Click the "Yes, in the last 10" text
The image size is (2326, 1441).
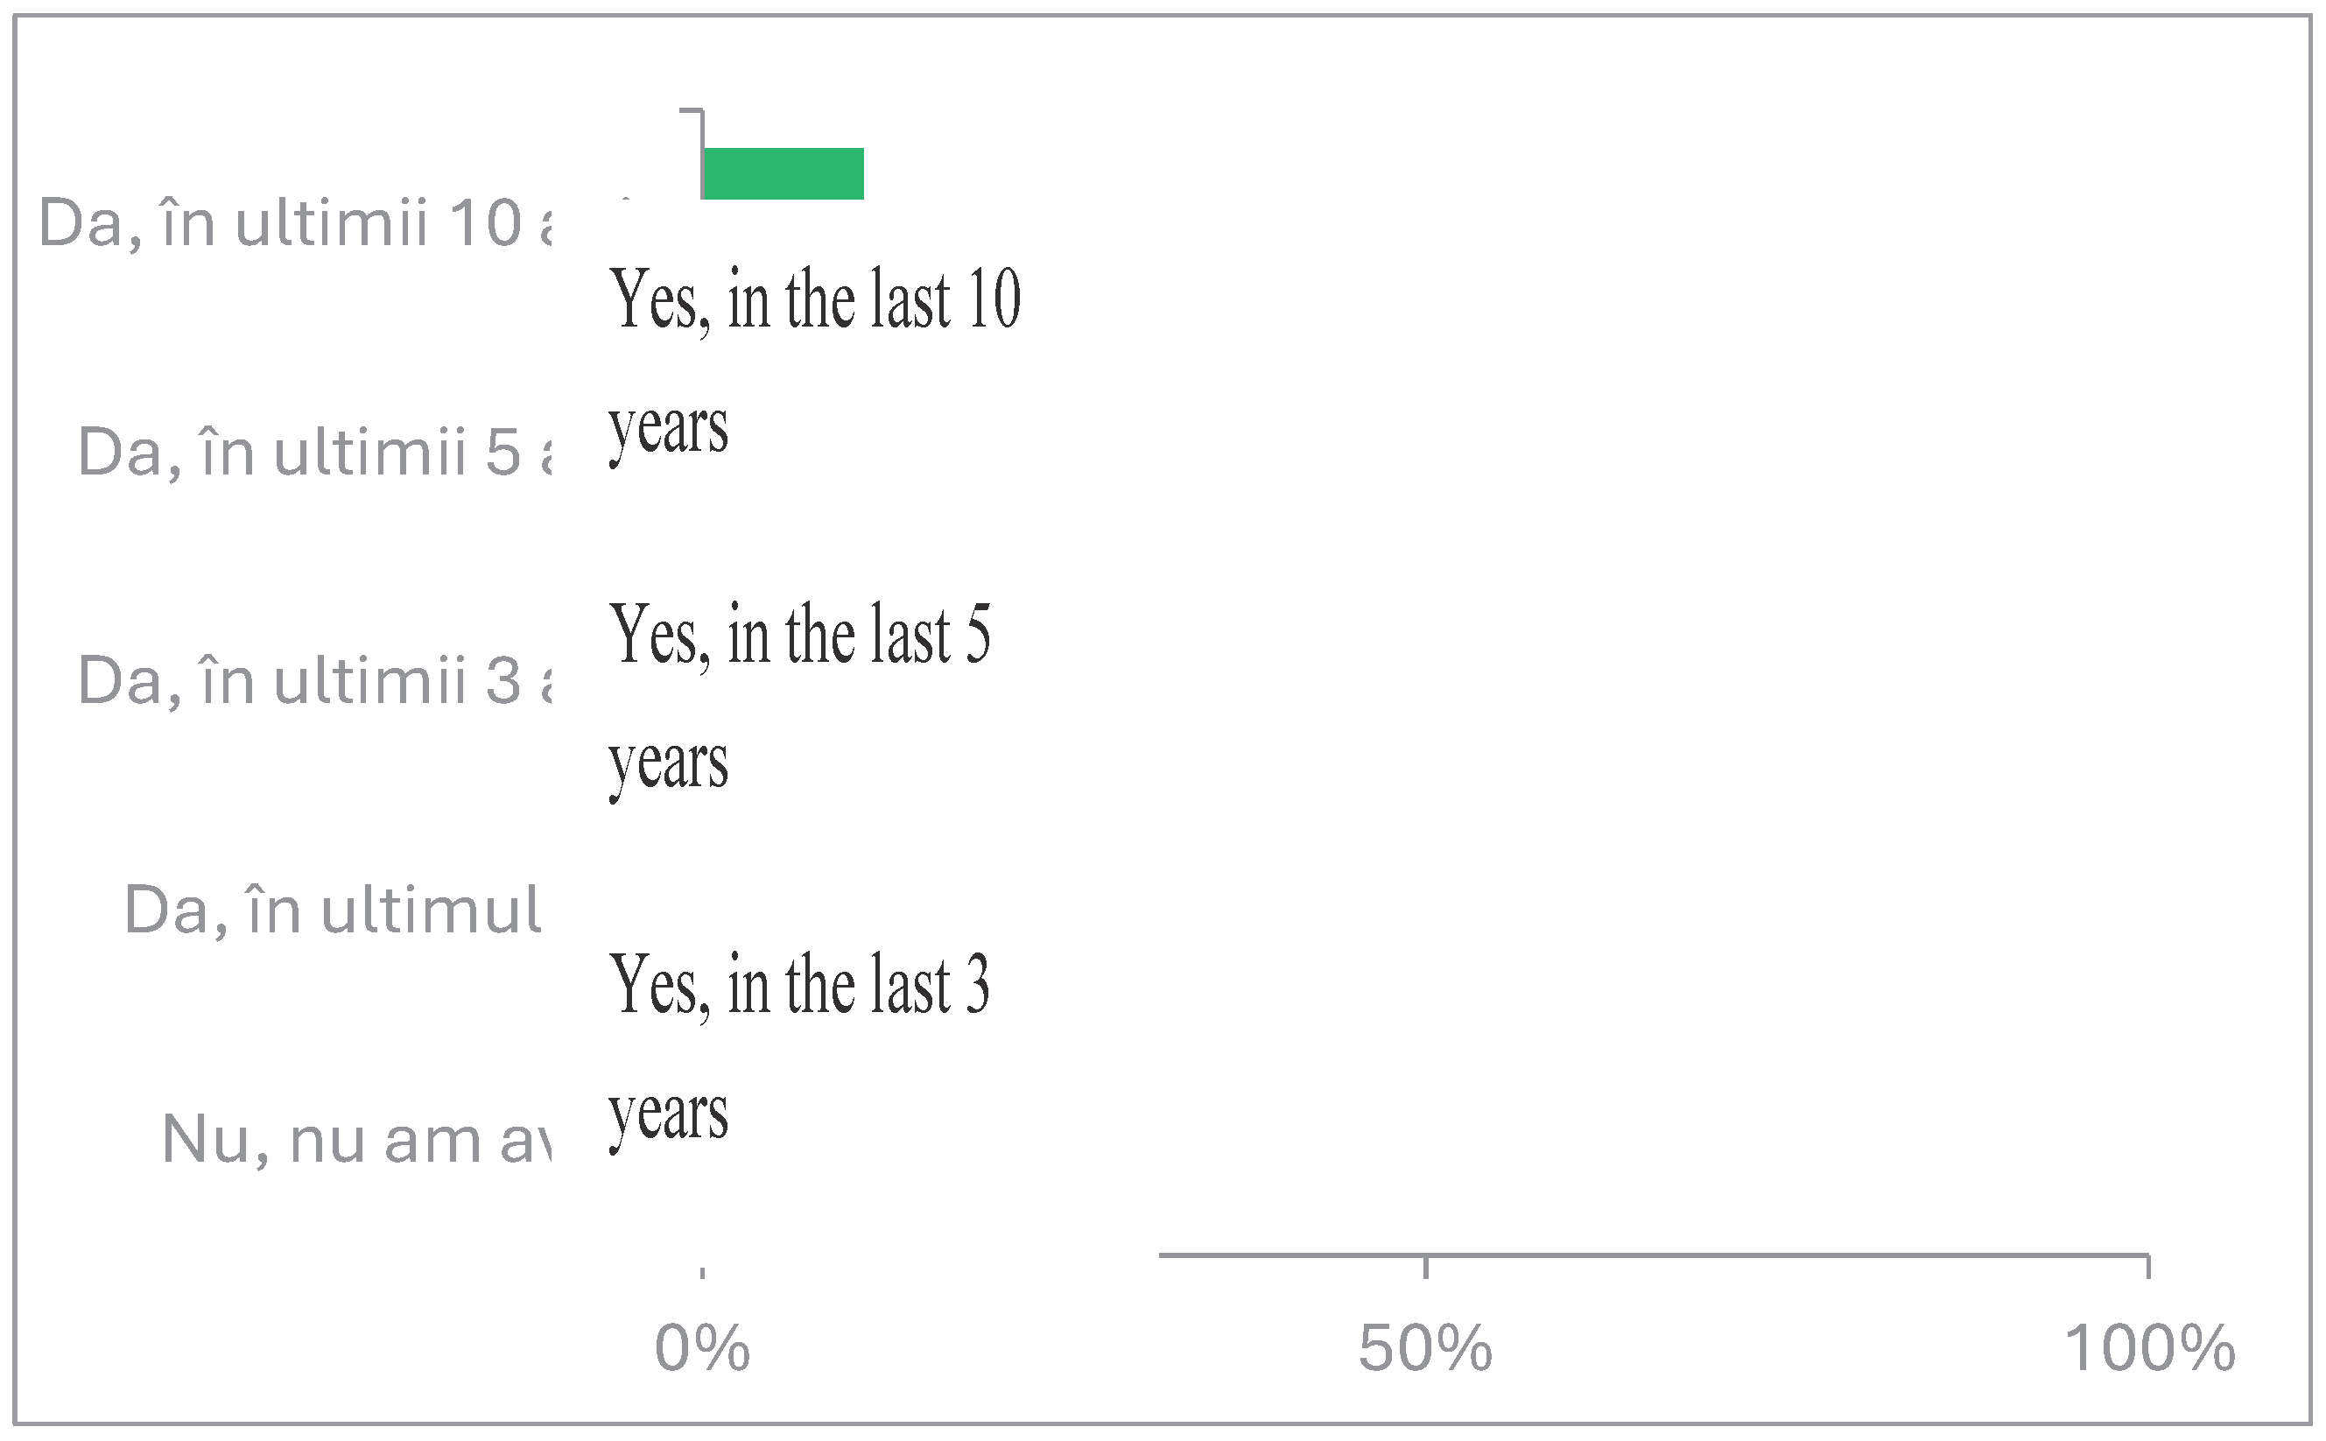click(x=815, y=300)
